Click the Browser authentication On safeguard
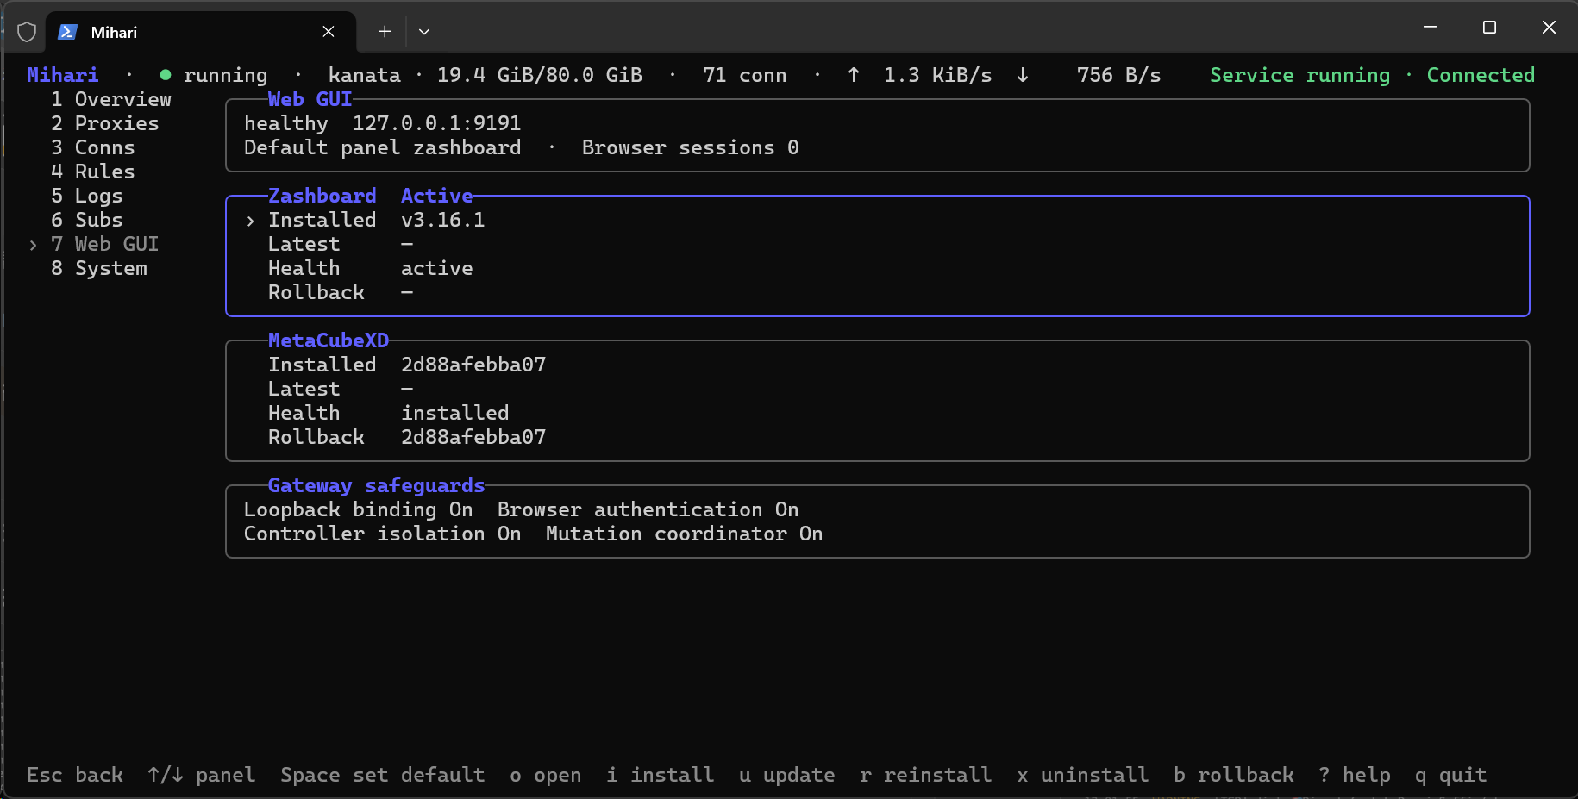1578x799 pixels. click(x=648, y=509)
